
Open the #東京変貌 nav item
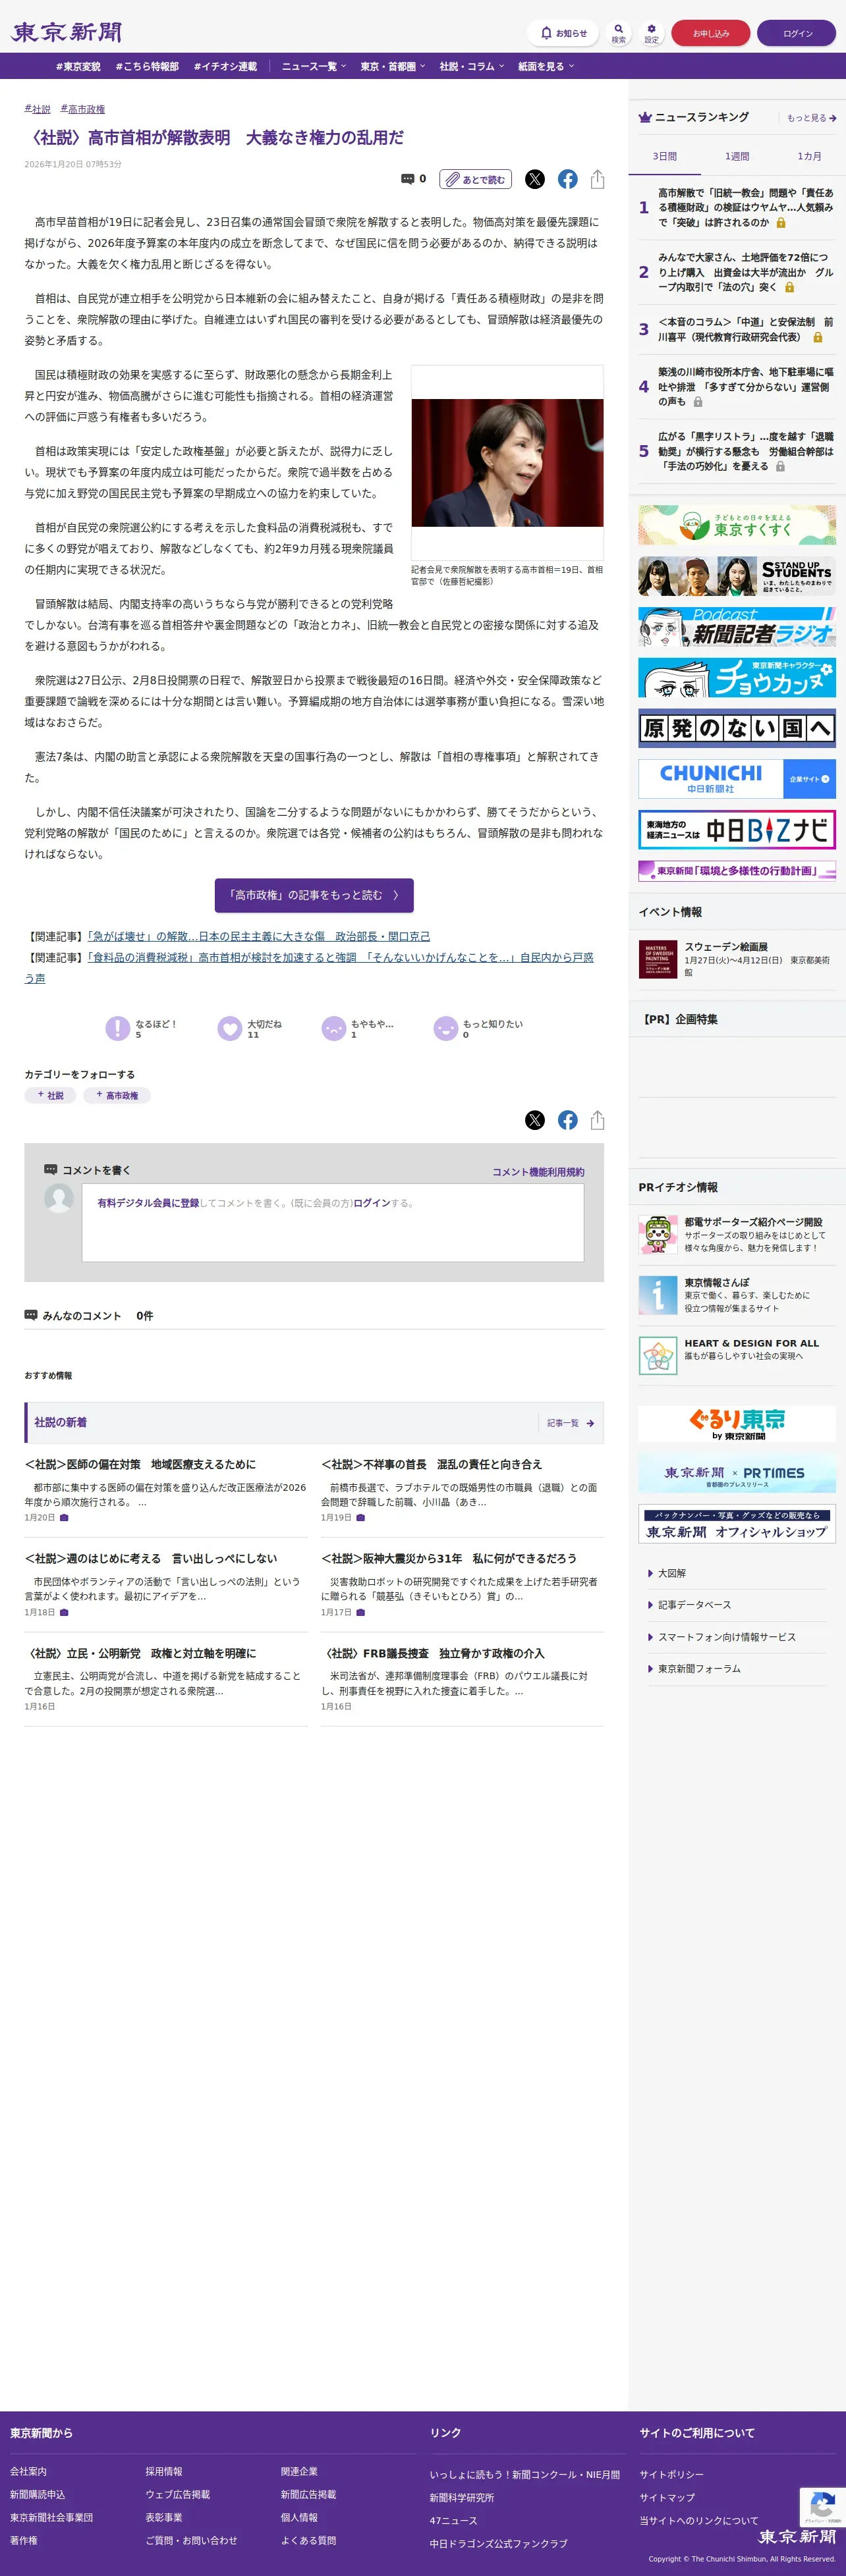(78, 66)
